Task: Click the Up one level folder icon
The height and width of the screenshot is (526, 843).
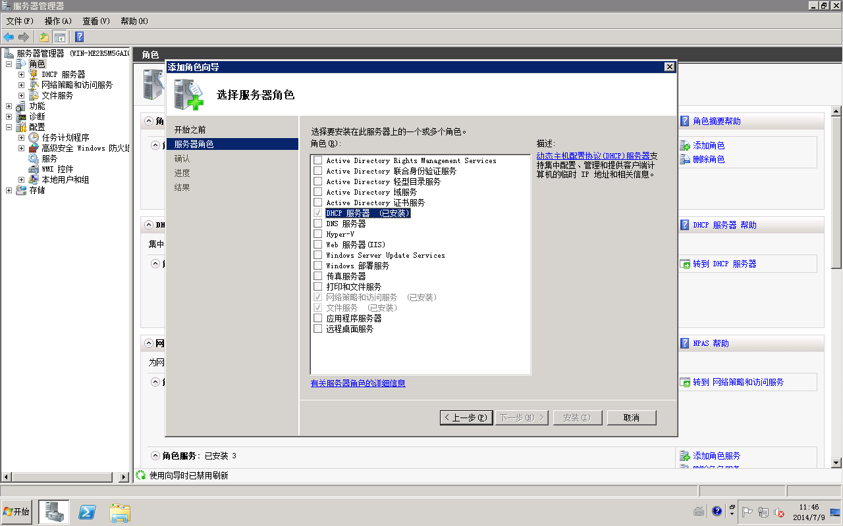Action: (x=44, y=37)
